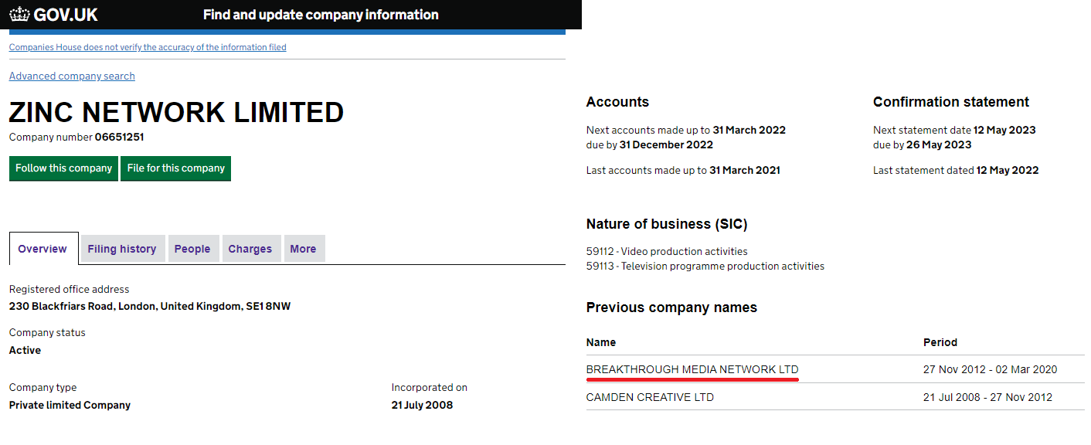The width and height of the screenshot is (1091, 445).
Task: Click the GOV.UK crown logo icon
Action: pos(19,15)
